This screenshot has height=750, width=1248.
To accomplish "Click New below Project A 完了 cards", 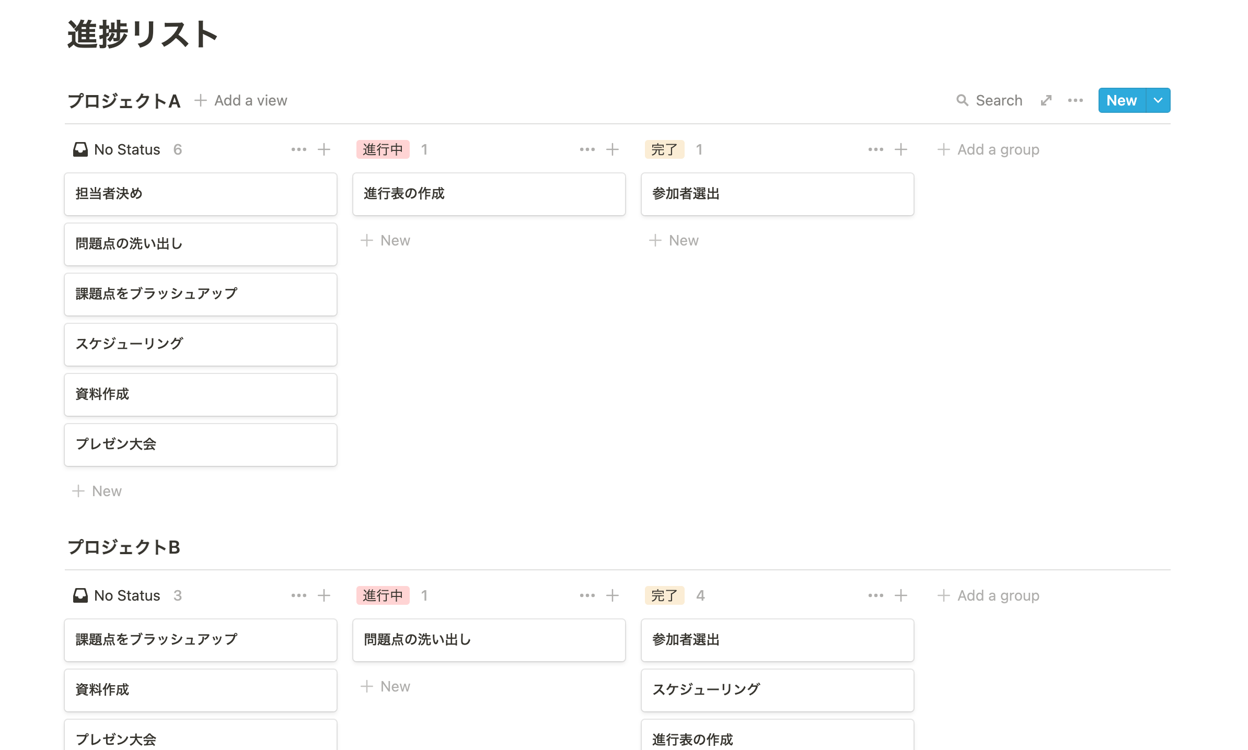I will tap(674, 241).
